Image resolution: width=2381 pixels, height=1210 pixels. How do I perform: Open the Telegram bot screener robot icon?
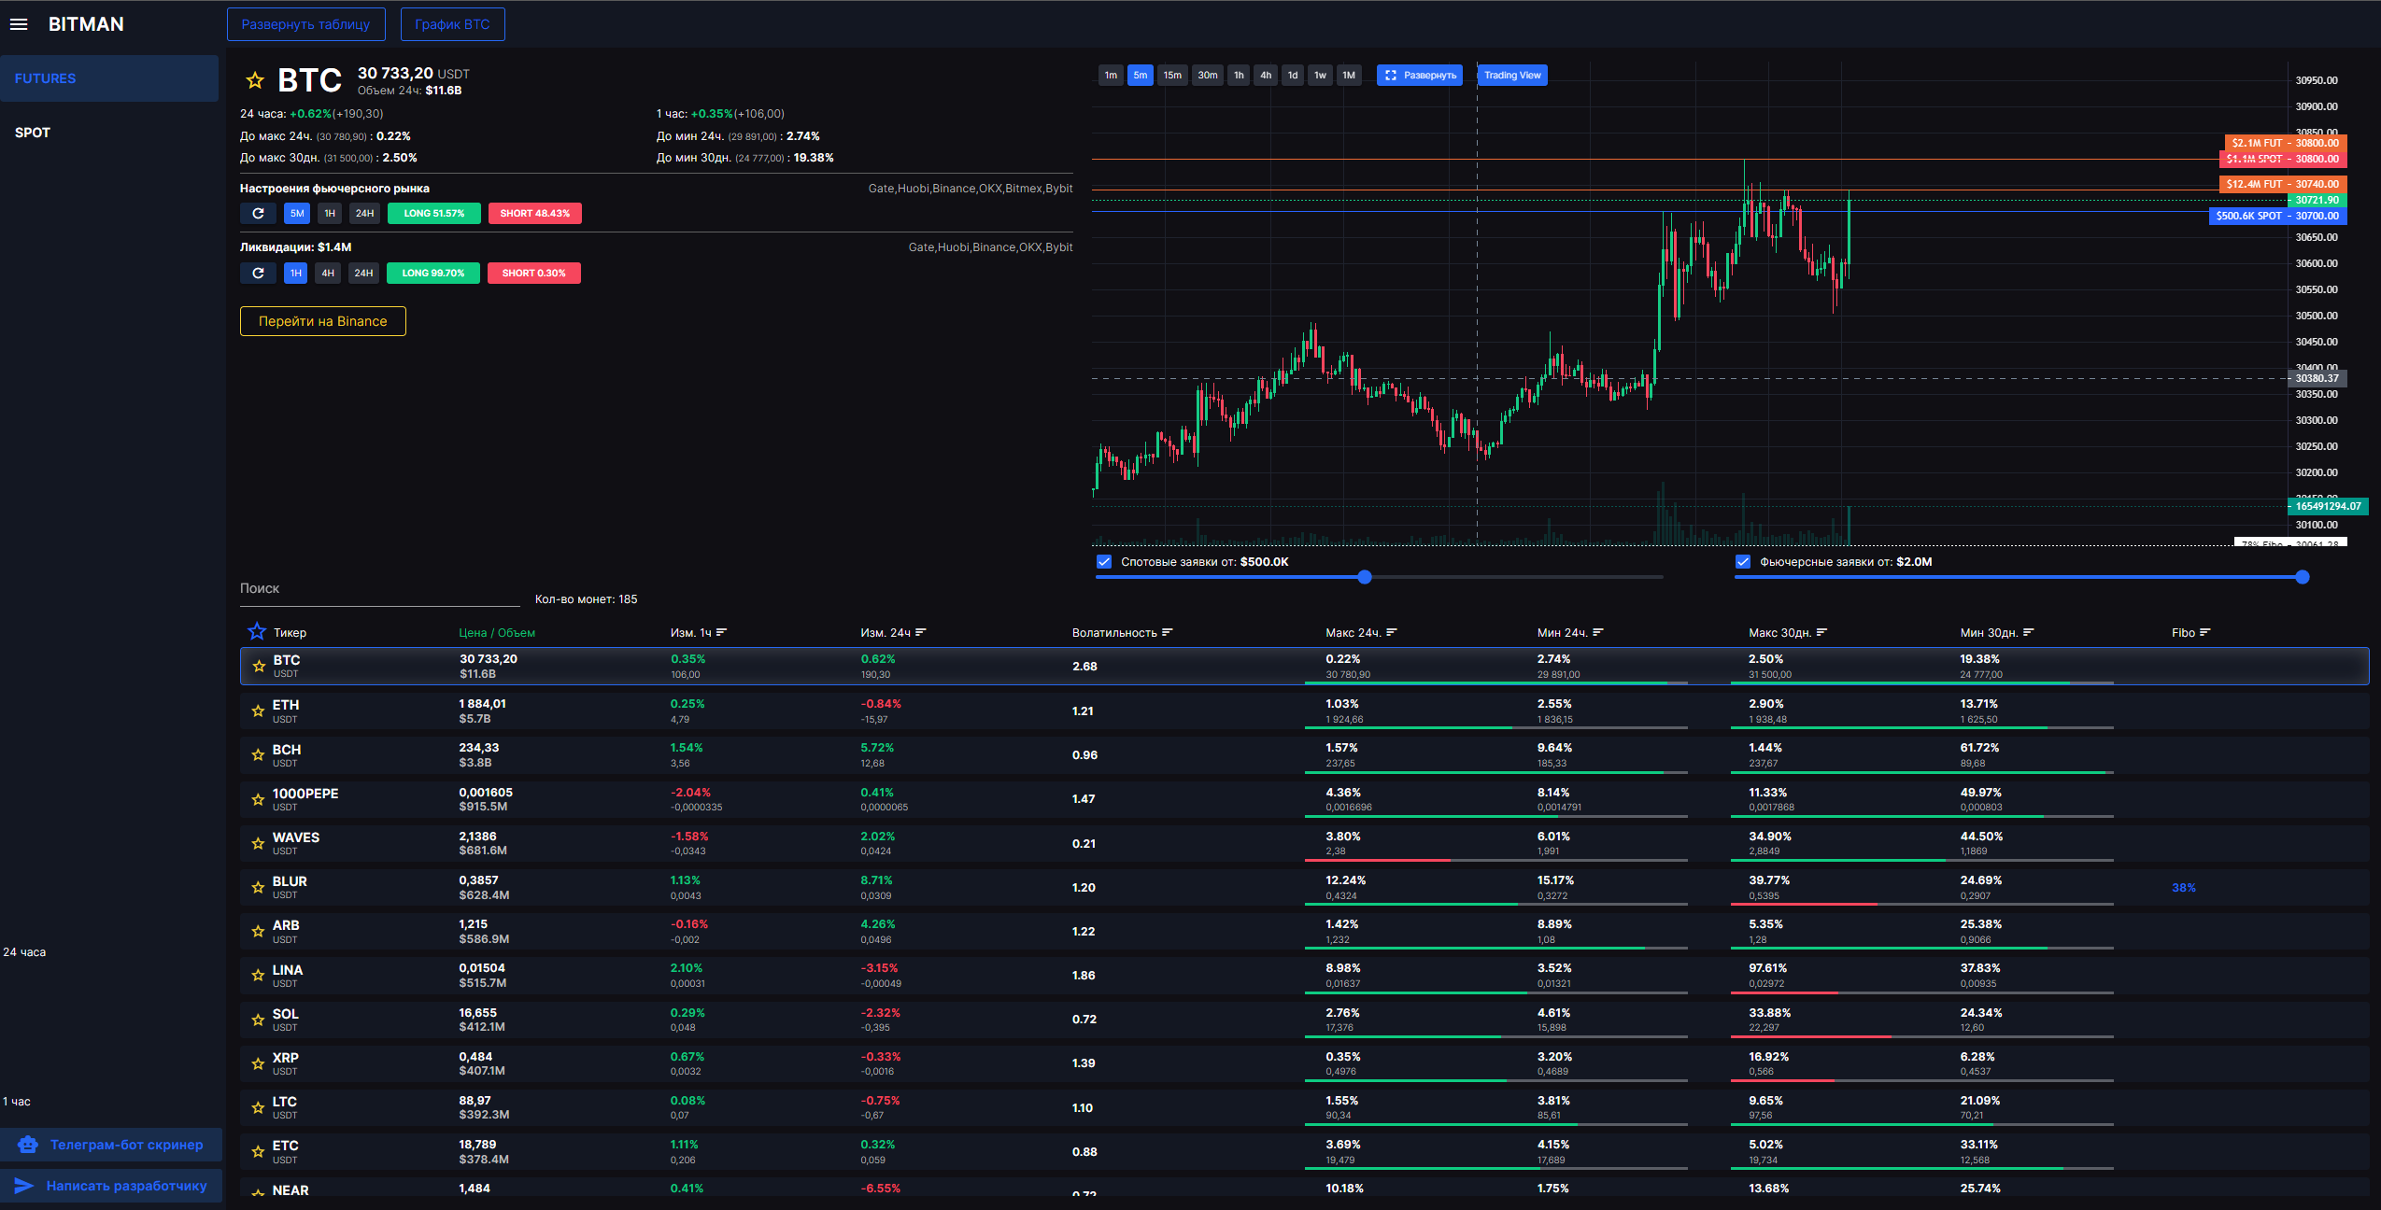tap(28, 1145)
